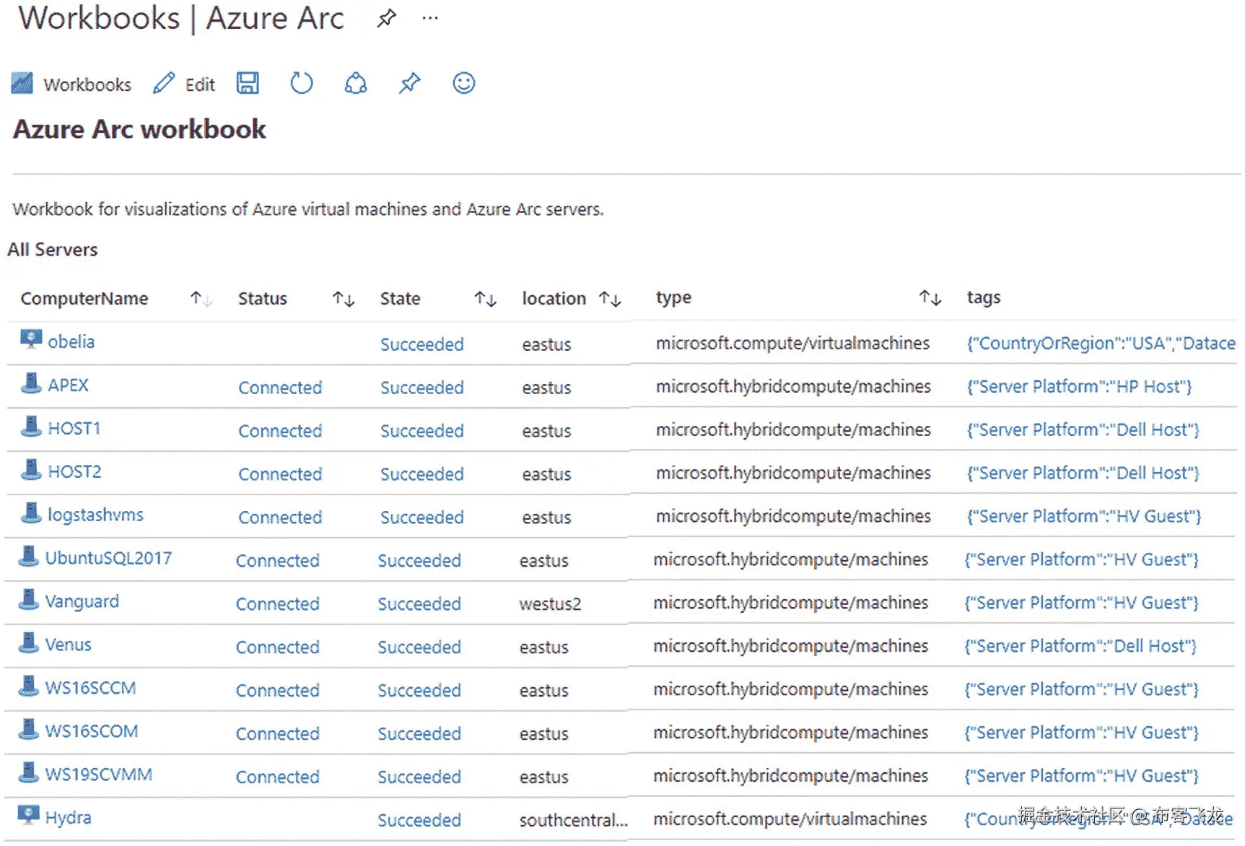Screen dimensions: 1245x846
Task: Open the WS19SCVMM server link
Action: coord(98,775)
